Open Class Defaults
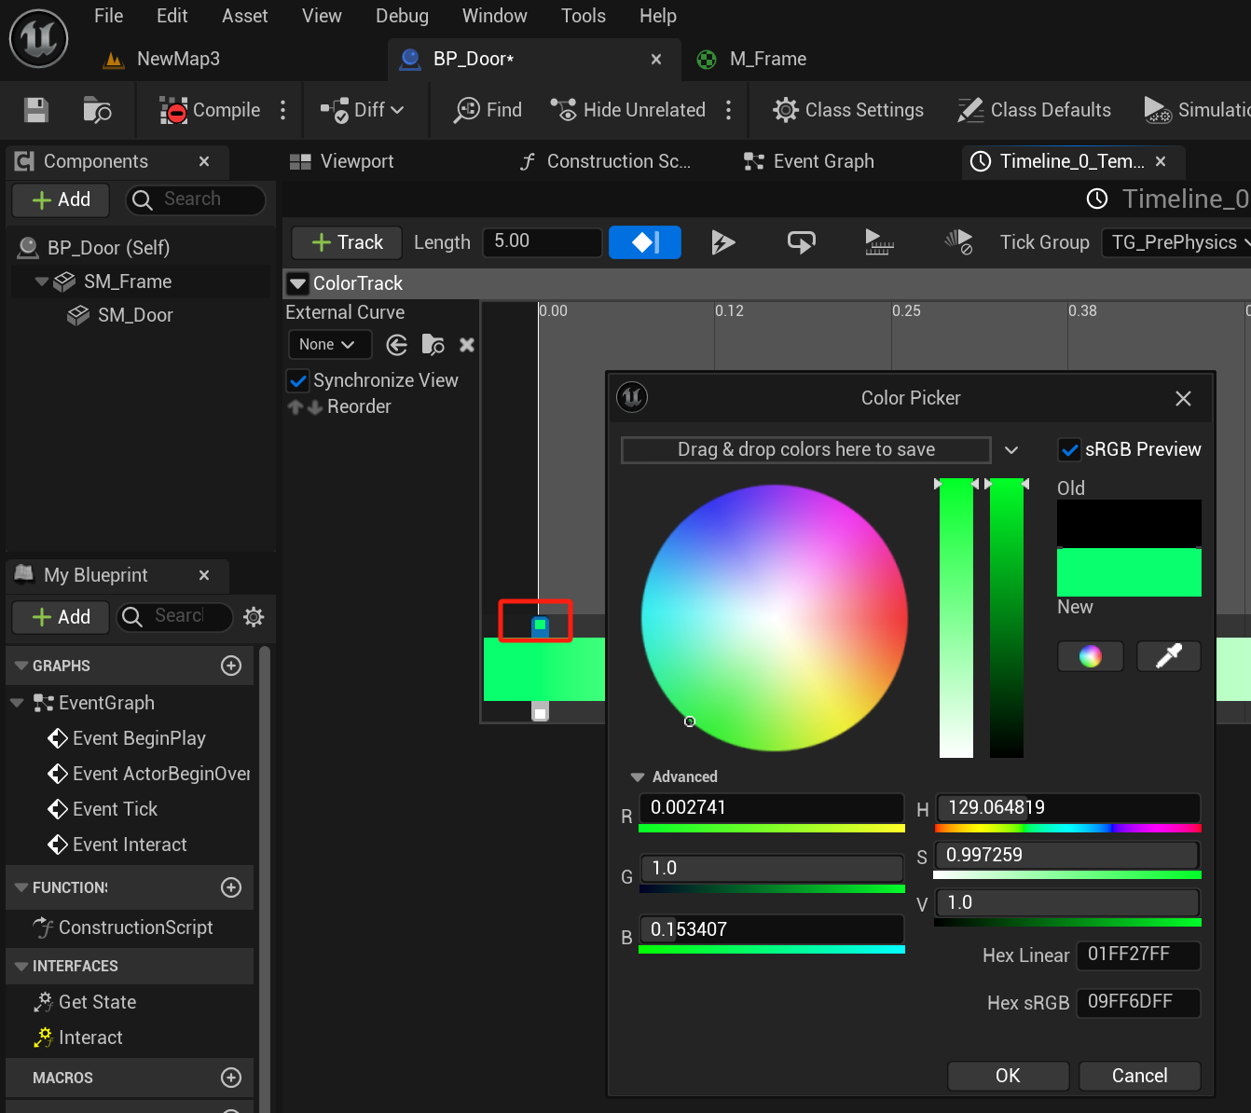The image size is (1251, 1113). (1034, 110)
